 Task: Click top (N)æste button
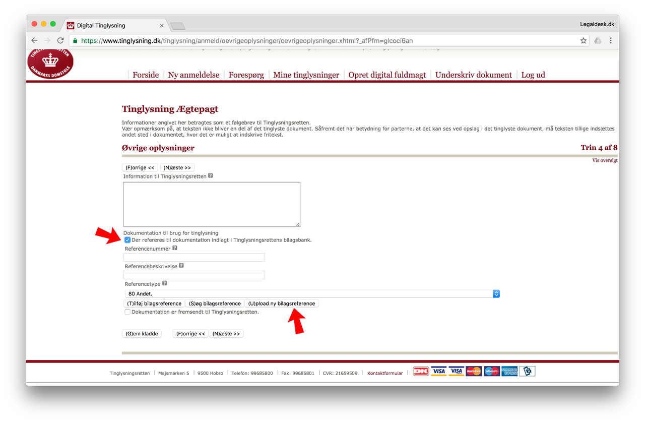click(177, 167)
